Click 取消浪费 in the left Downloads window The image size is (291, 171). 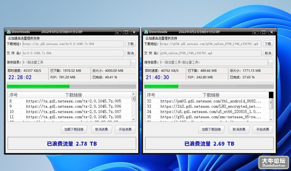click(101, 129)
